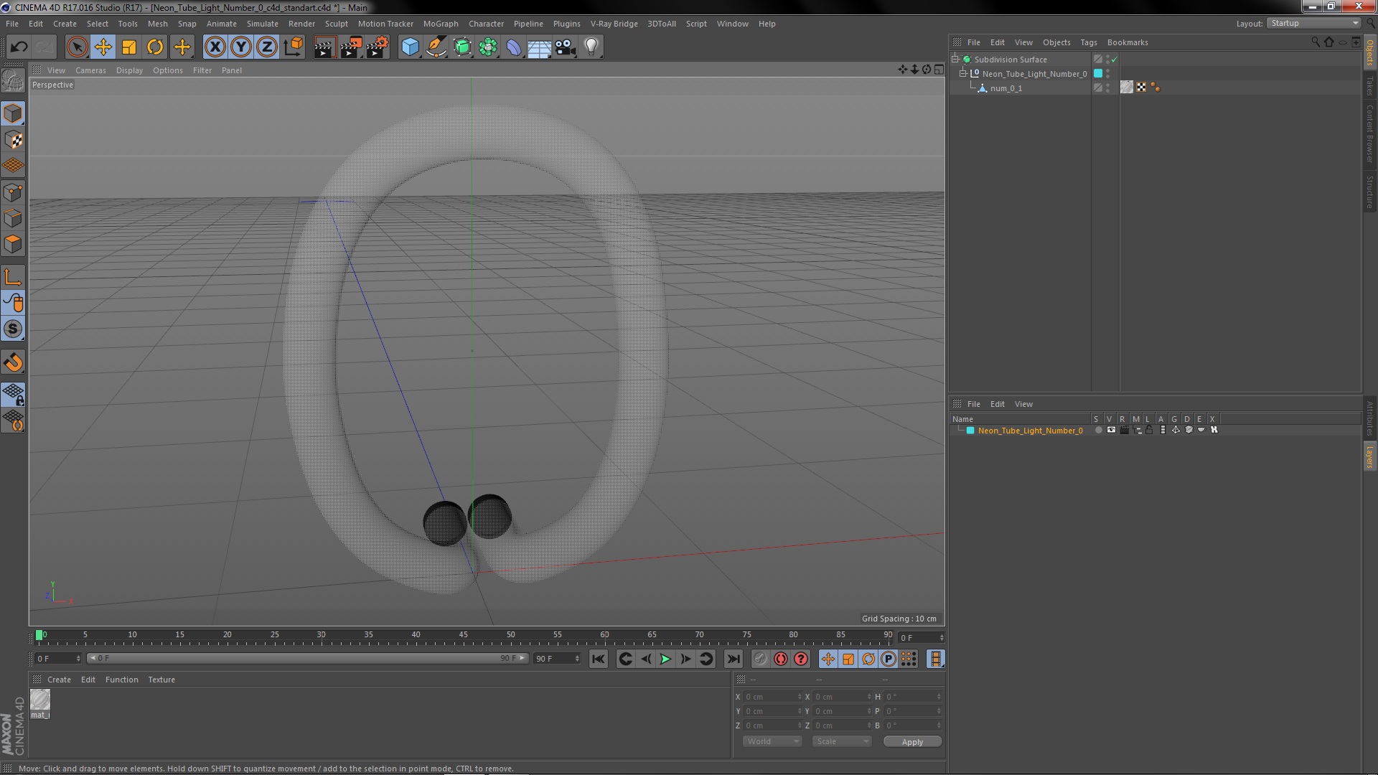Activate the Rotate tool

tap(155, 47)
